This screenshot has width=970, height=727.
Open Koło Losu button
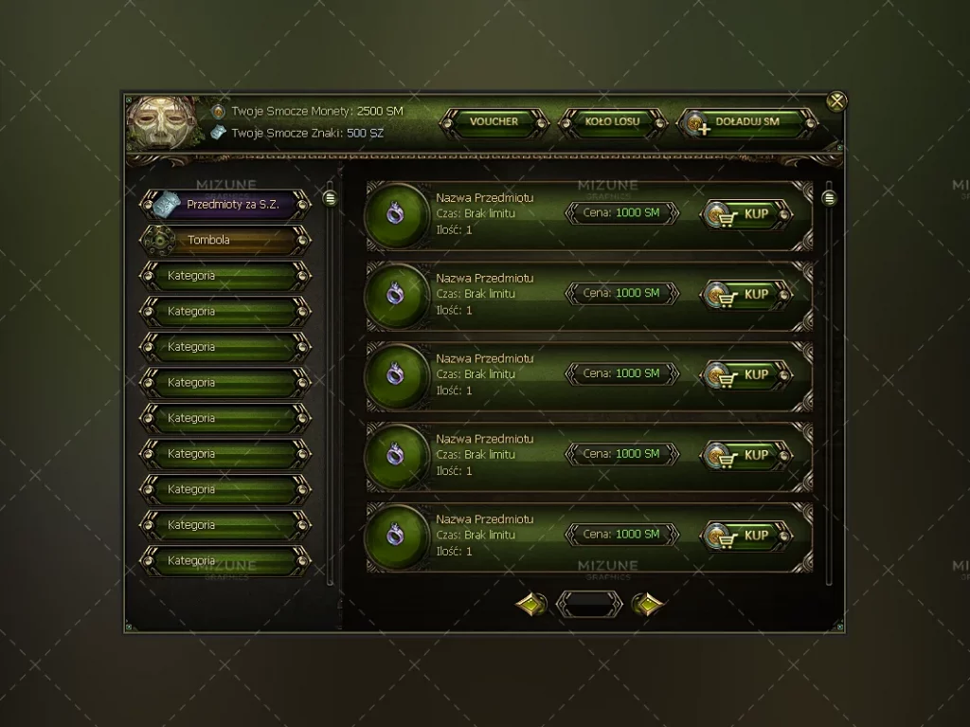pyautogui.click(x=613, y=122)
